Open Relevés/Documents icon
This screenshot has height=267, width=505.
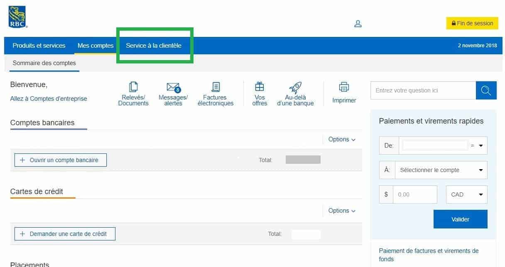pos(133,87)
